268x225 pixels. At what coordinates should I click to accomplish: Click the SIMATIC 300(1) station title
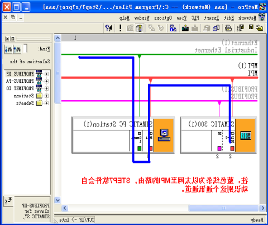tap(211, 124)
